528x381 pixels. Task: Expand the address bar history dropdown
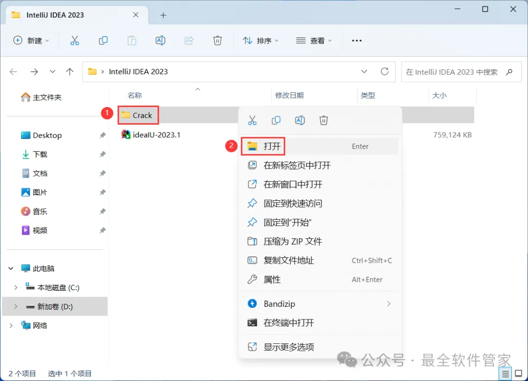click(364, 71)
